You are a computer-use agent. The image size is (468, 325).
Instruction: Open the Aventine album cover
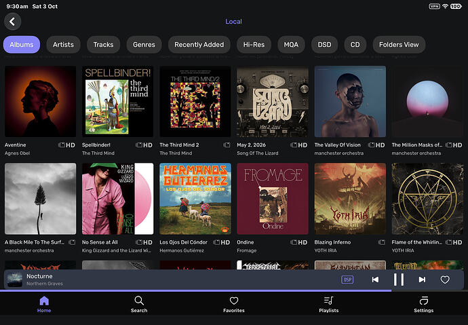[40, 102]
